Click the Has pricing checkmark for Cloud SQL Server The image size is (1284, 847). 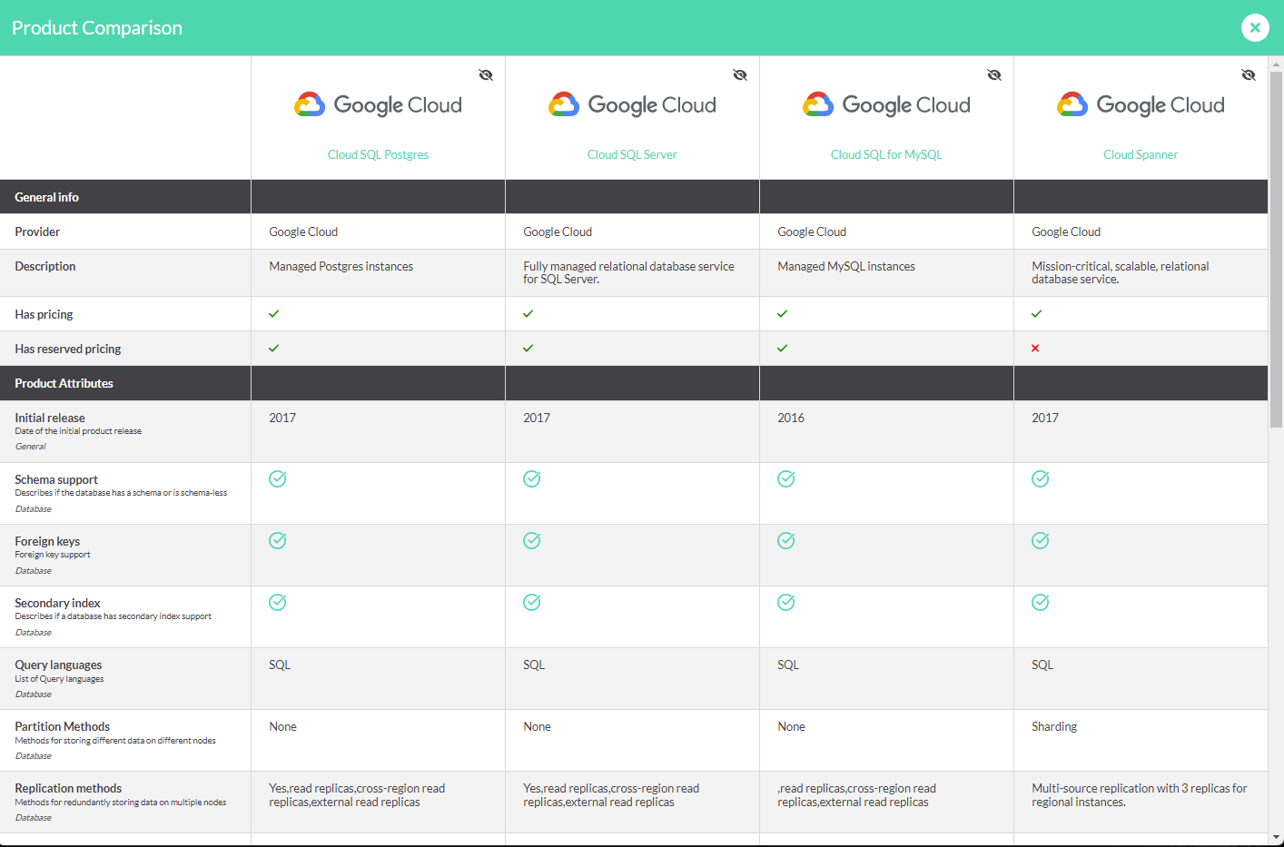528,313
